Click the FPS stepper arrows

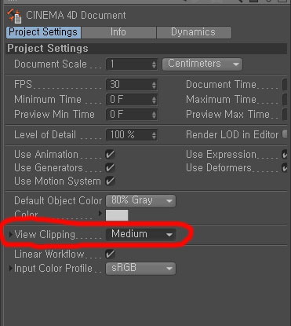pos(154,85)
